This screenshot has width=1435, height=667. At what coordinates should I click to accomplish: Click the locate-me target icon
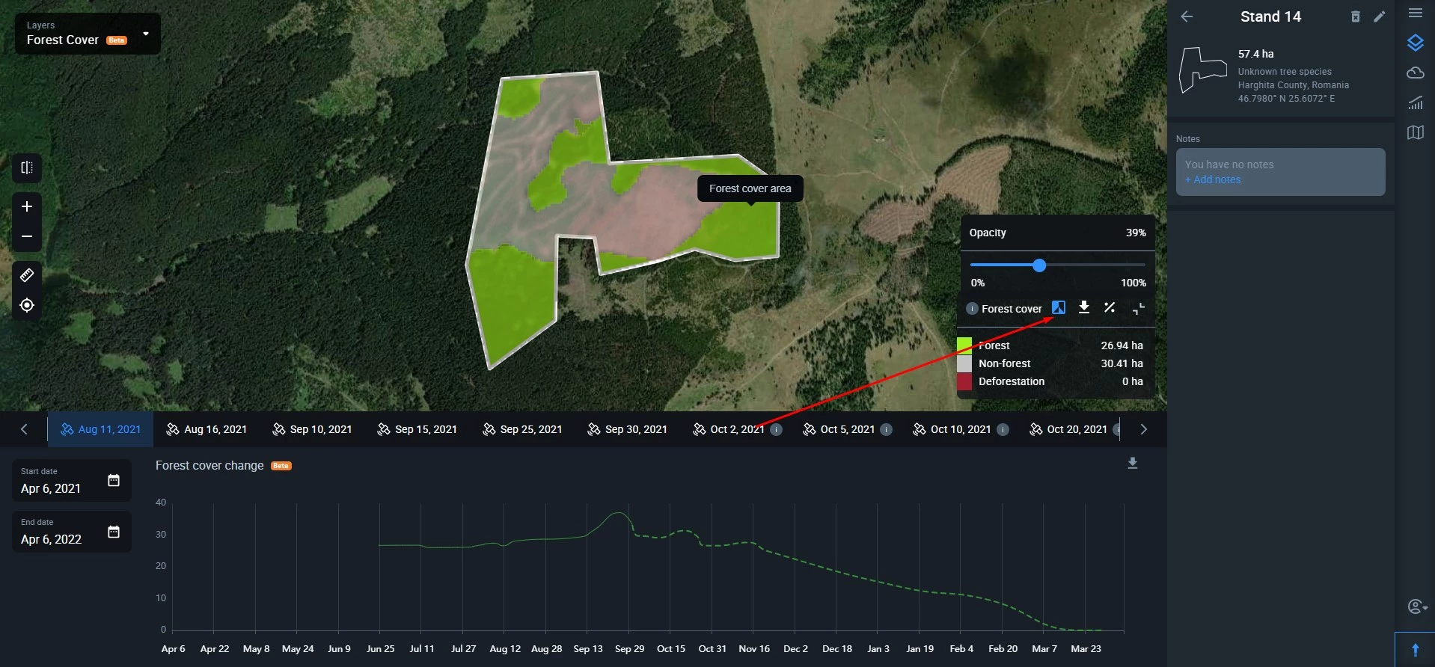[27, 305]
